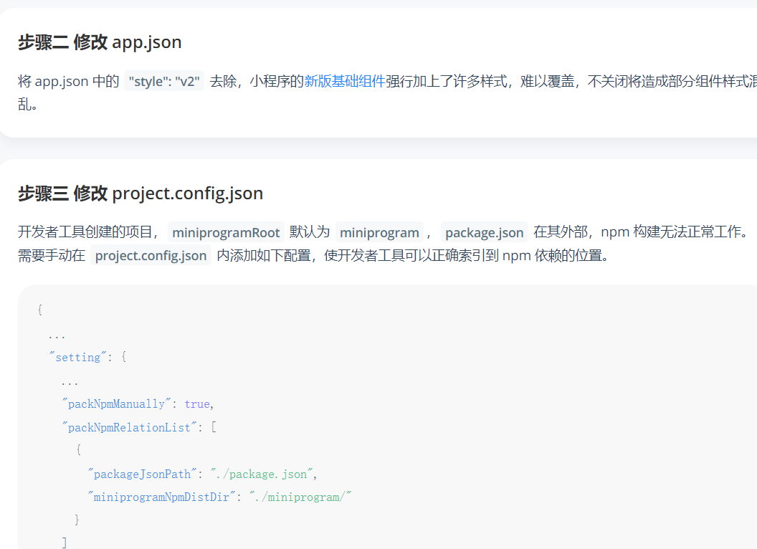Click the miniprogramRoot inline code tag
This screenshot has height=549, width=757.
226,232
